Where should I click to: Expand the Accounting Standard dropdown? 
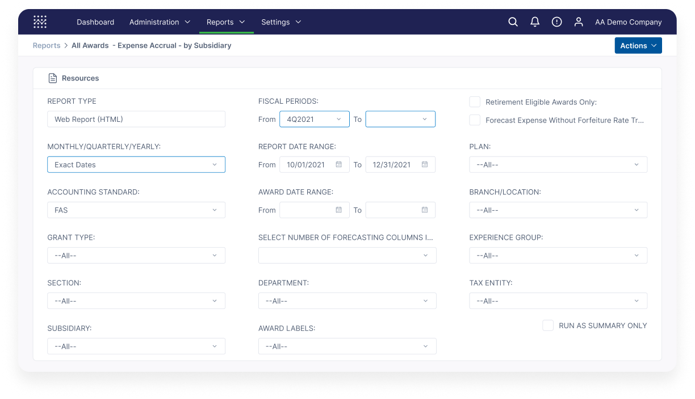(136, 210)
